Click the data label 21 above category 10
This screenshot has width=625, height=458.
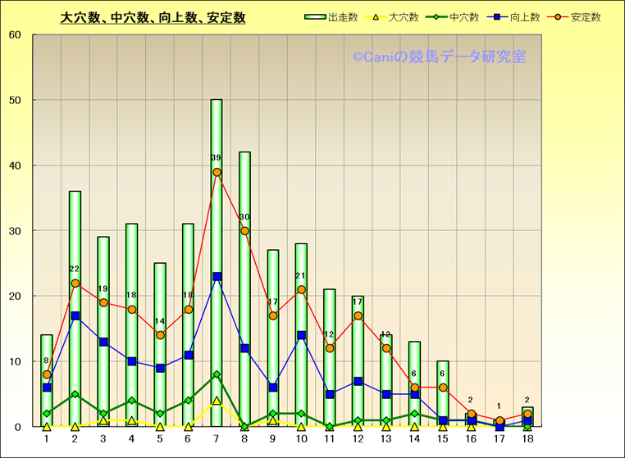click(x=301, y=276)
